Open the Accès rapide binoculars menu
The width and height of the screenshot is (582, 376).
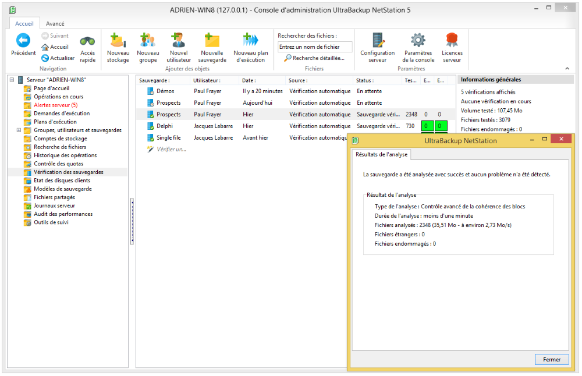click(x=88, y=49)
